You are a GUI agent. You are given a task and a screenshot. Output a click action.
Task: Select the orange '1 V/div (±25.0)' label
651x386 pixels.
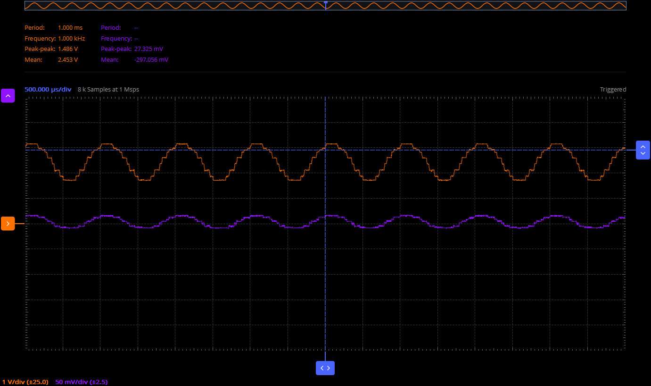point(25,382)
